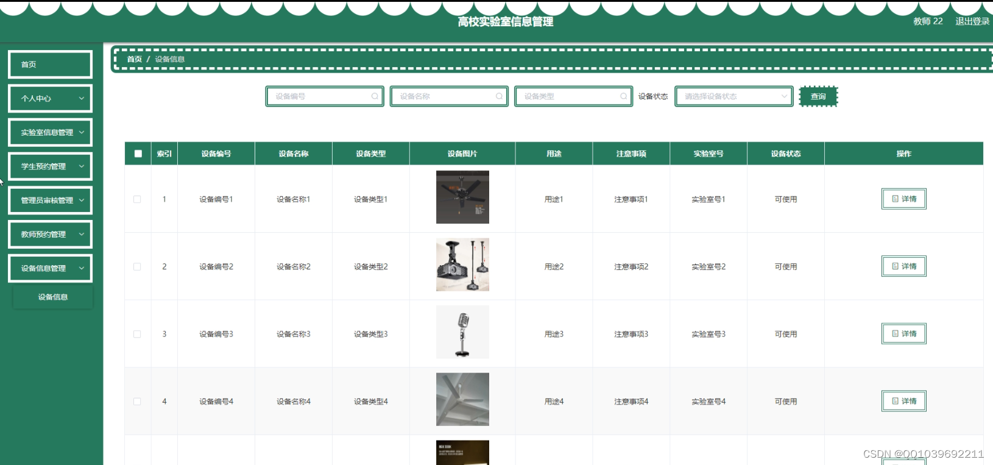The height and width of the screenshot is (465, 993).
Task: Open 详情 for 设备编号3
Action: [x=903, y=333]
